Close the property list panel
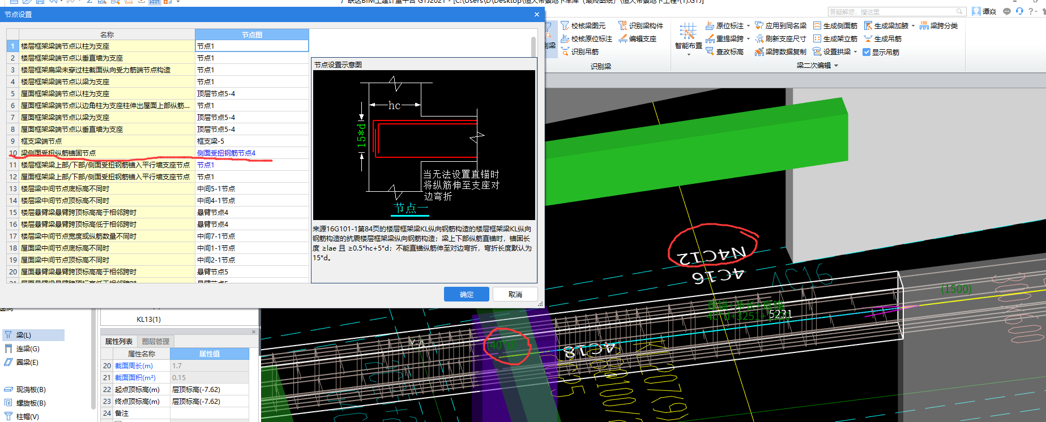The height and width of the screenshot is (422, 1046). coord(253,331)
